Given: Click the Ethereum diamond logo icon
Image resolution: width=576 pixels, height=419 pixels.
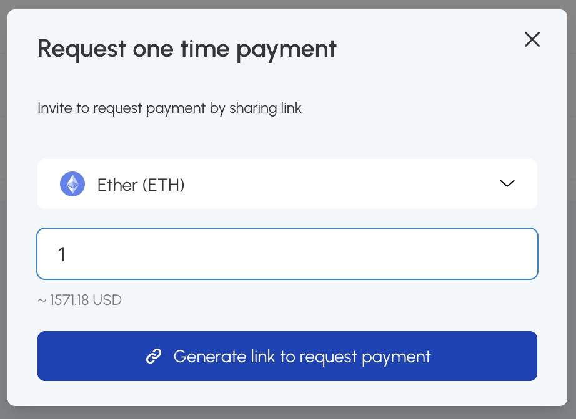Looking at the screenshot, I should click(72, 184).
